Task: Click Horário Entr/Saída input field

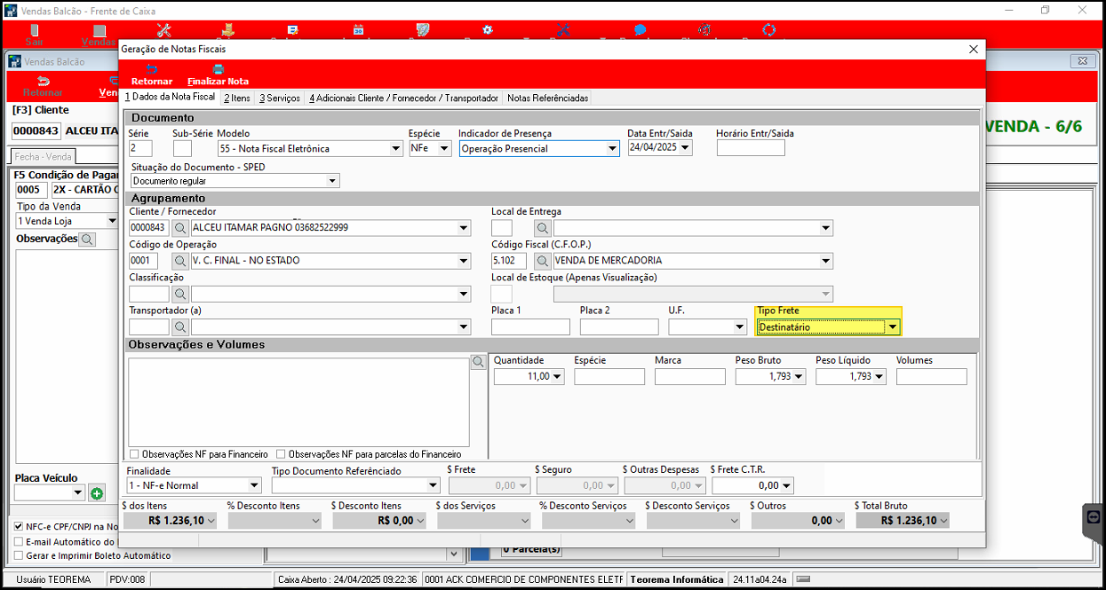Action: [751, 148]
